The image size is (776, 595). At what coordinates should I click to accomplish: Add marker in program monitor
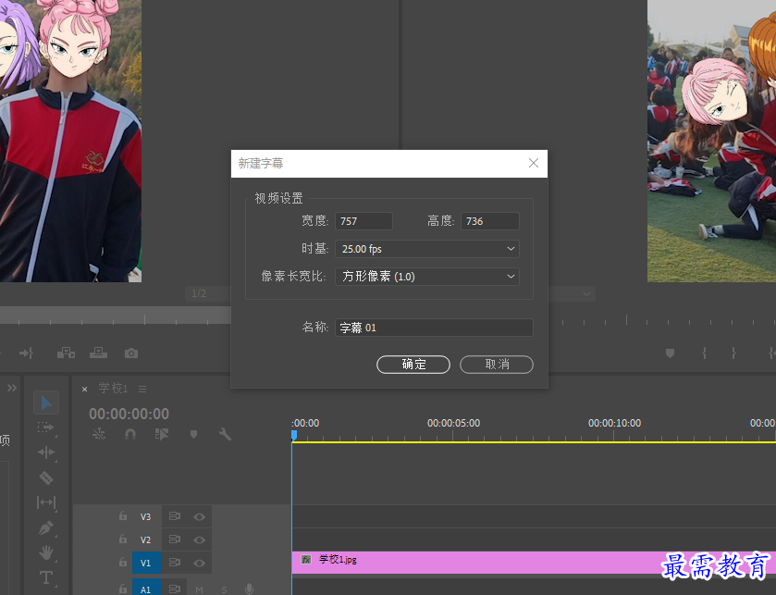point(670,353)
